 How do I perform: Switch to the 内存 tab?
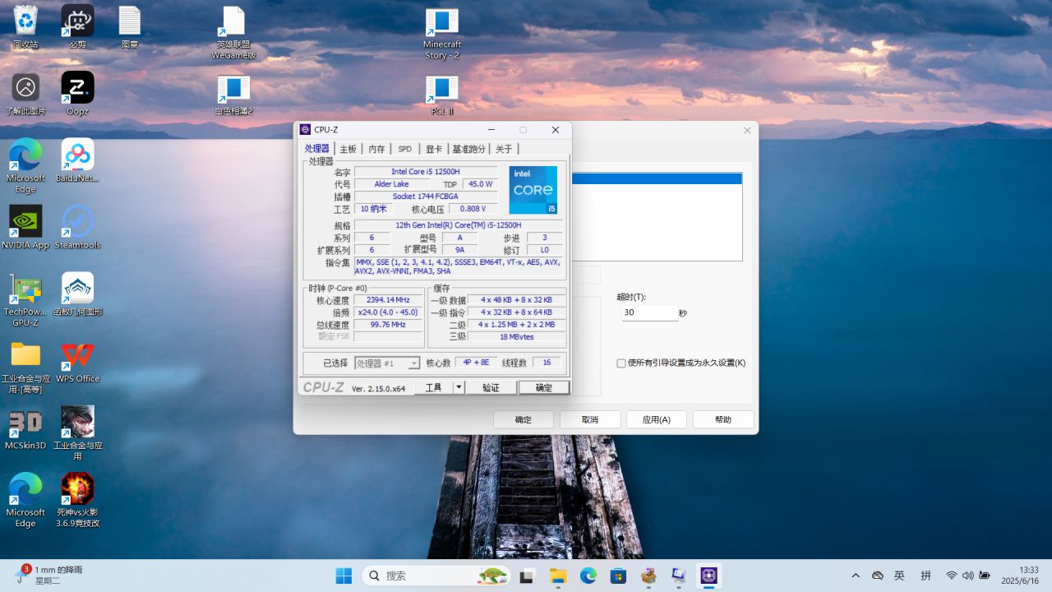(376, 149)
